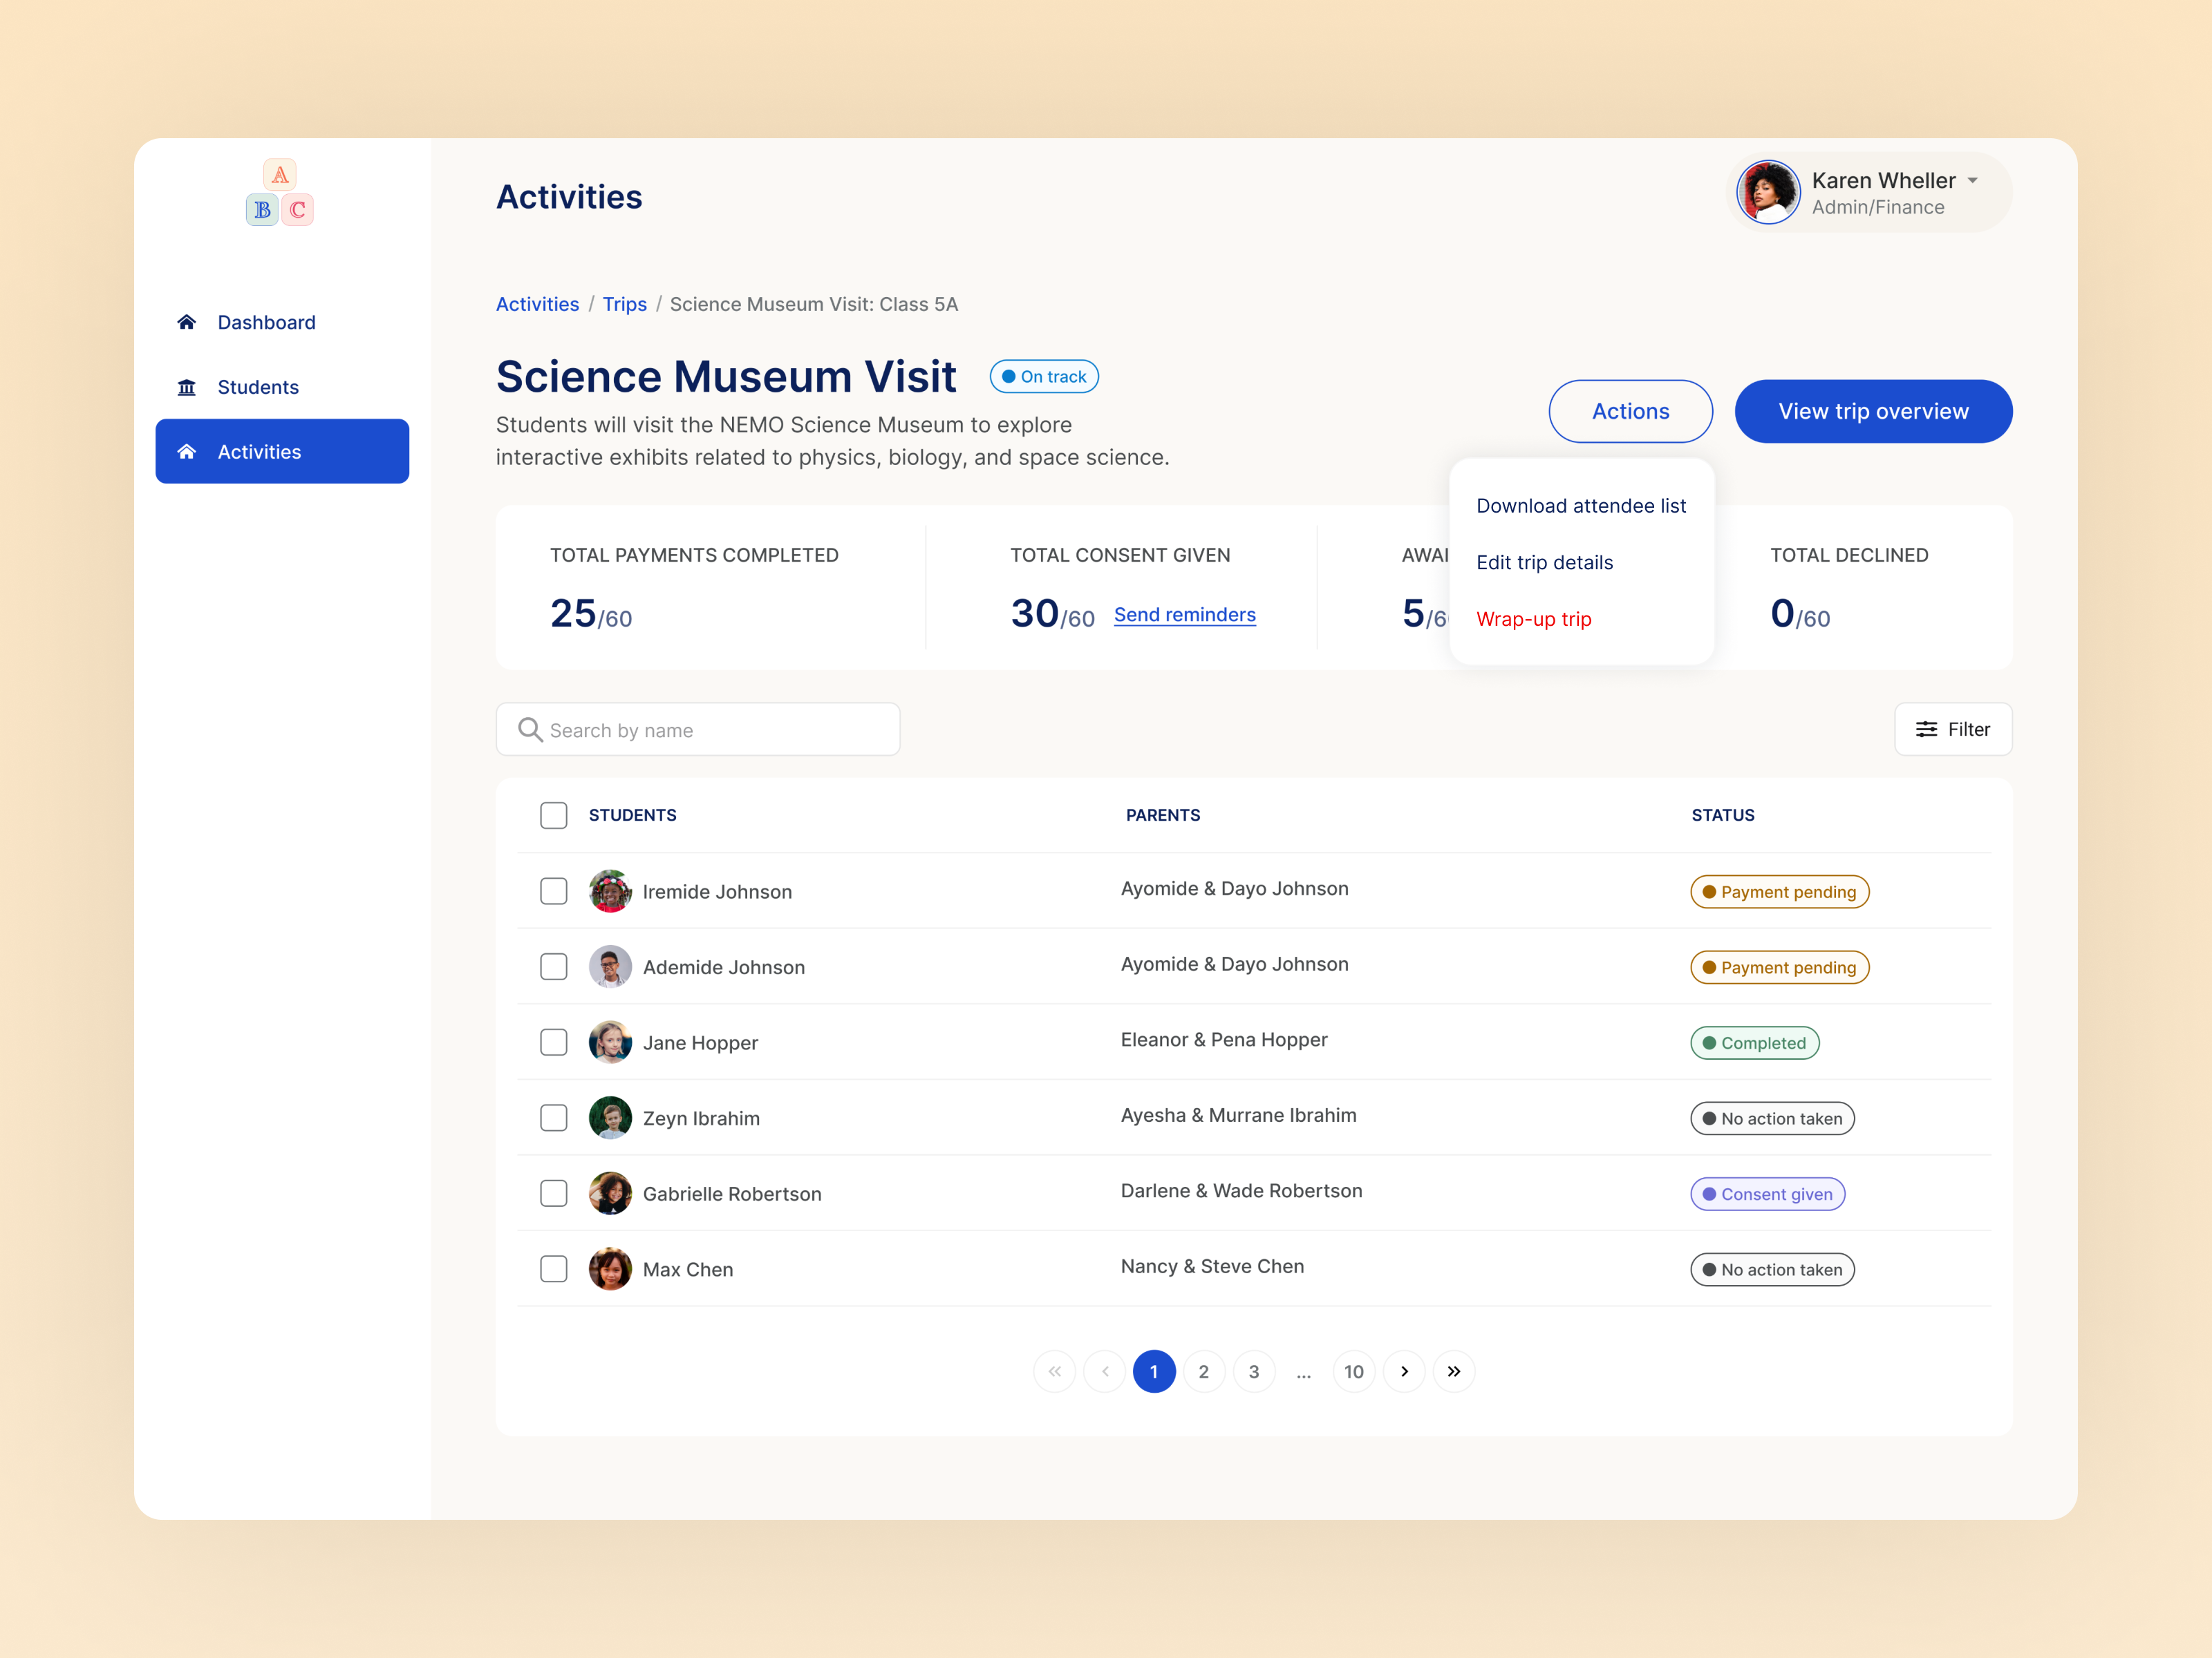The width and height of the screenshot is (2212, 1658).
Task: Click Iremide Johnson's avatar
Action: click(610, 891)
